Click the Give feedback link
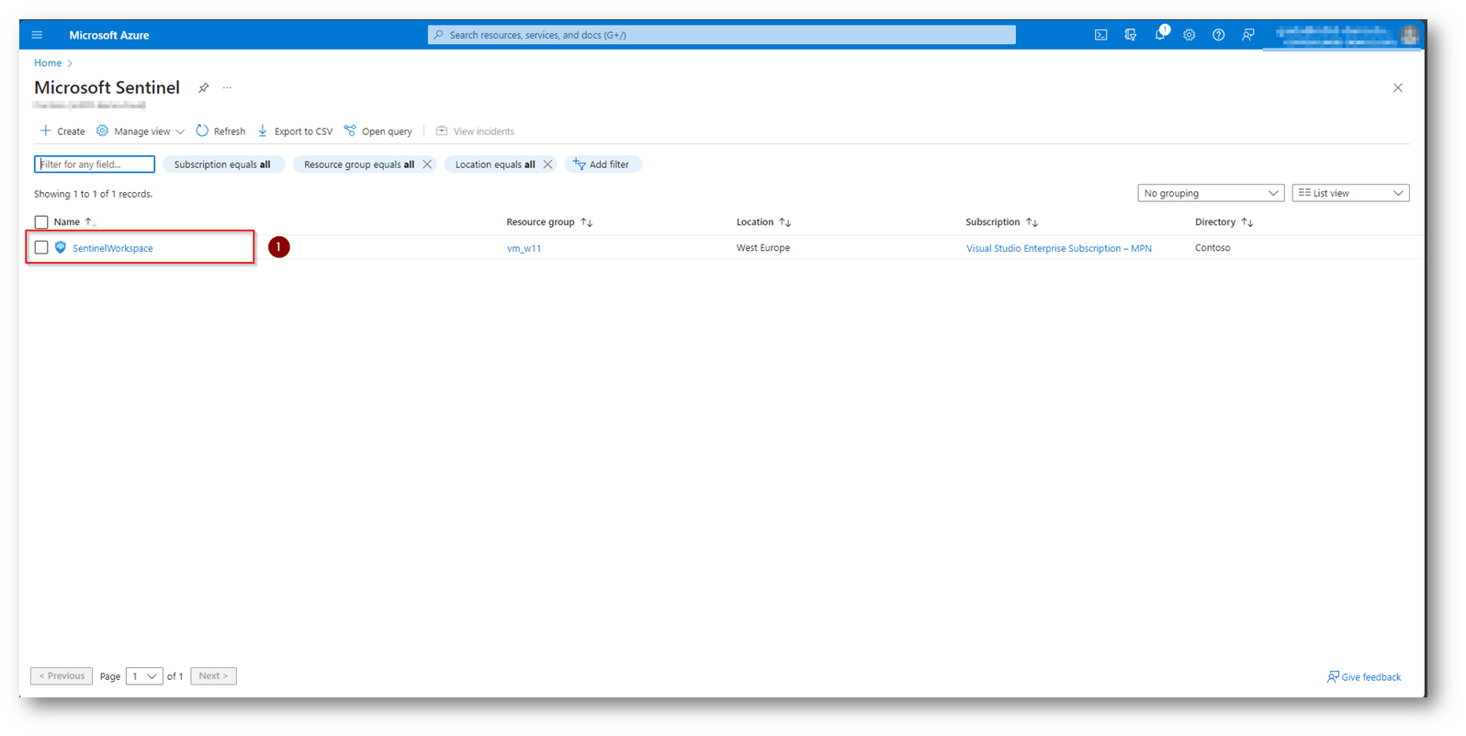This screenshot has height=736, width=1466. point(1364,677)
